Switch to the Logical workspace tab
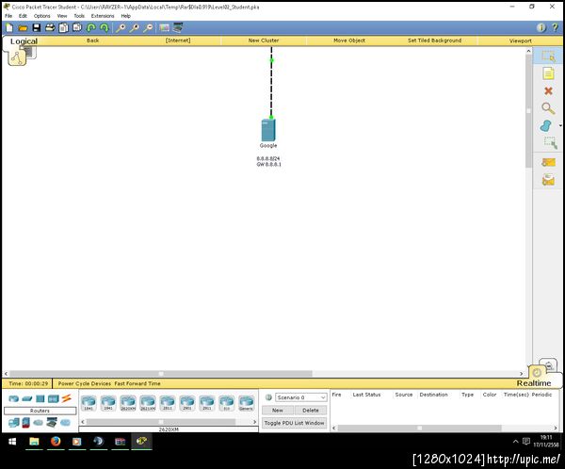 pyautogui.click(x=24, y=41)
